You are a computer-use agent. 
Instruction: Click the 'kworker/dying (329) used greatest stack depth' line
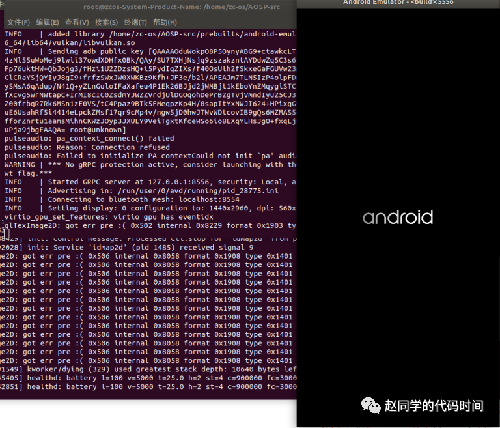[x=148, y=369]
